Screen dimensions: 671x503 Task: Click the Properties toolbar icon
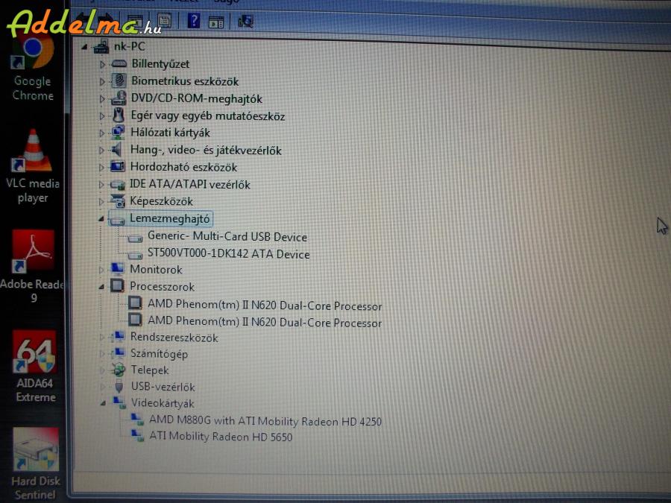tap(166, 22)
